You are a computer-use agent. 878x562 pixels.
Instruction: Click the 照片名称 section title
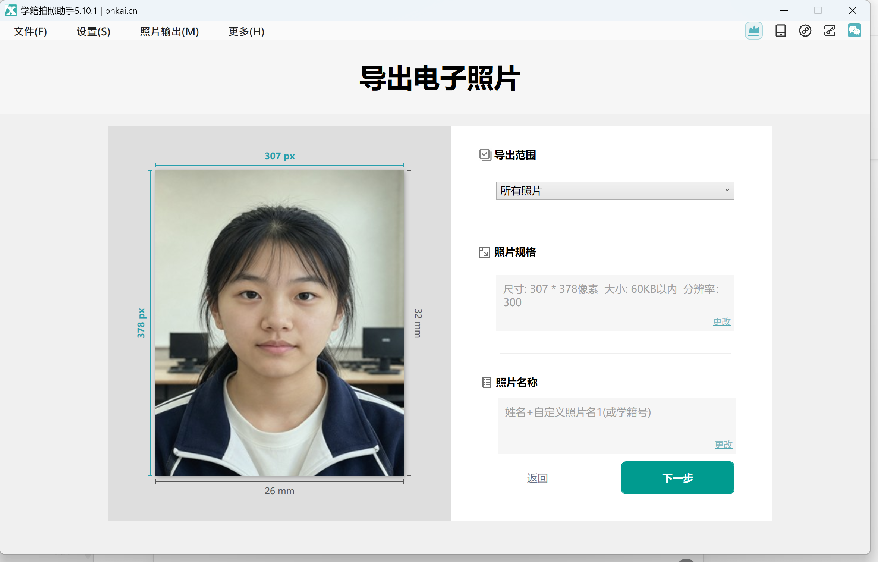coord(516,382)
